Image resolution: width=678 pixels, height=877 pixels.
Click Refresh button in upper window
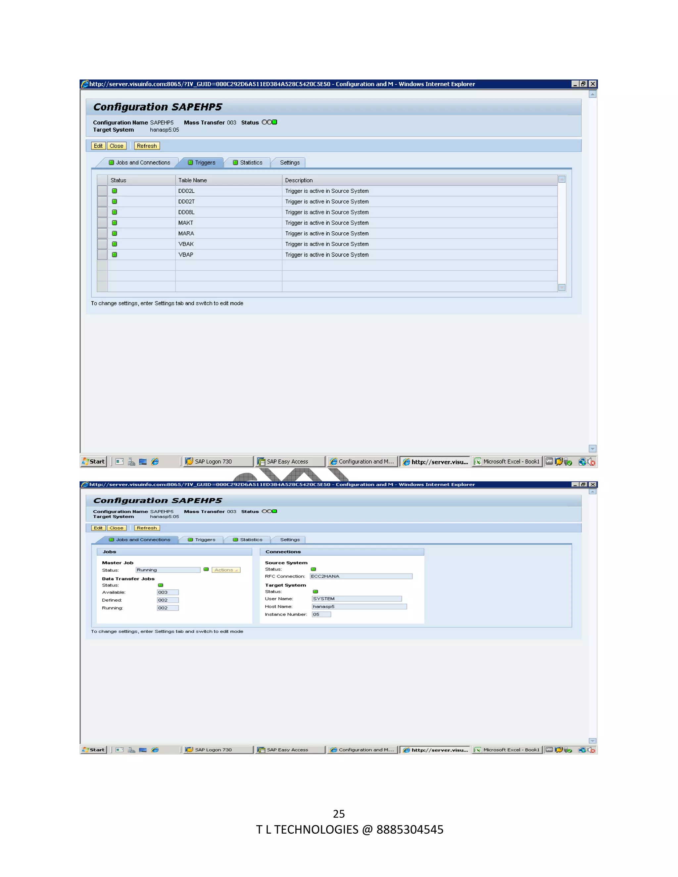pos(147,146)
